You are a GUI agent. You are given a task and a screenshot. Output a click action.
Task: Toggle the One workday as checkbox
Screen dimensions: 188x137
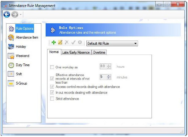coord(52,67)
